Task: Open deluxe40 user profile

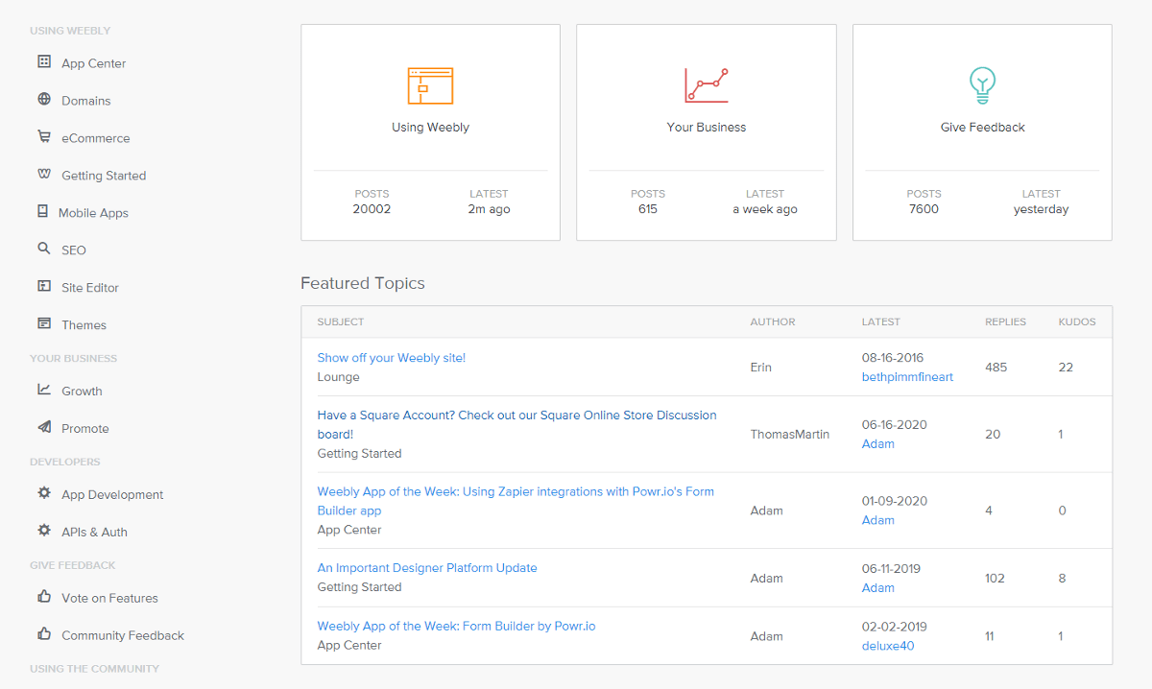Action: point(888,646)
